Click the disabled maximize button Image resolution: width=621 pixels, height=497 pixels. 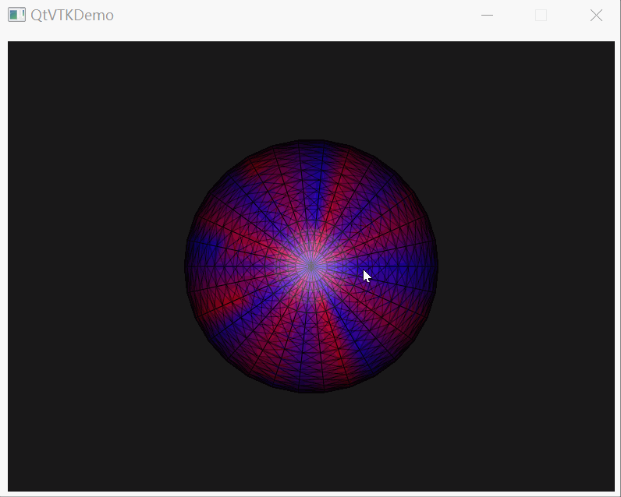541,16
